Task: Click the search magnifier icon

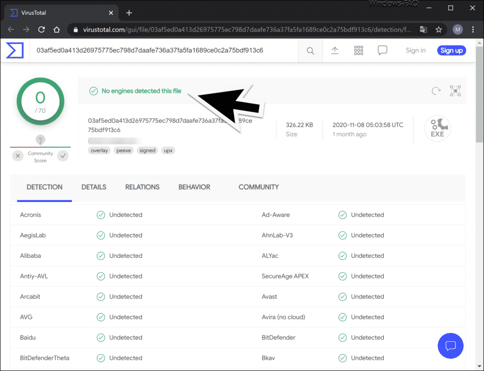Action: point(311,51)
